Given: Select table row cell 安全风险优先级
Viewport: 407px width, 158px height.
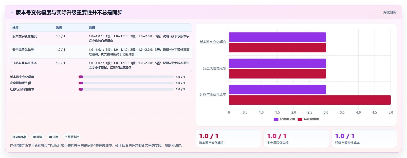Looking at the screenshot, I should tap(23, 50).
